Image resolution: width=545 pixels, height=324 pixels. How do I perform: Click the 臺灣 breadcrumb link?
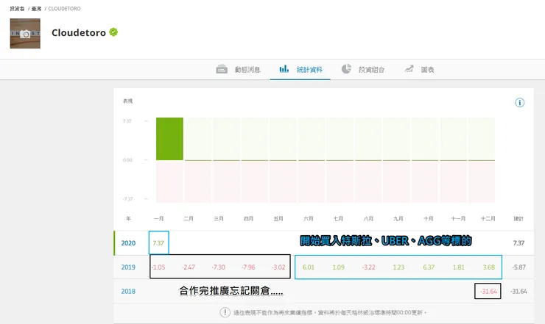coord(37,9)
